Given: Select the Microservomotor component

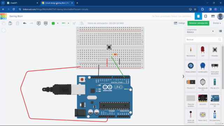Looking at the screenshot, I should pos(215,116).
